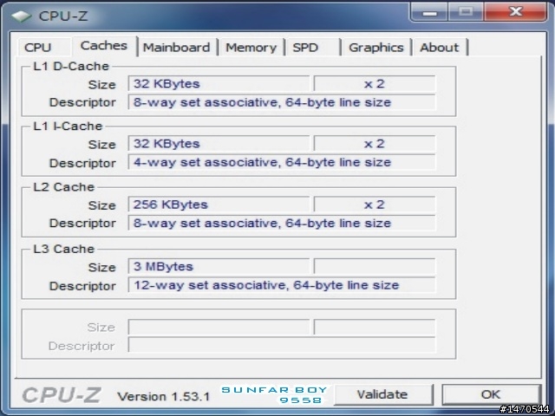Click the OK button
Screen dimensions: 555x416
point(491,394)
